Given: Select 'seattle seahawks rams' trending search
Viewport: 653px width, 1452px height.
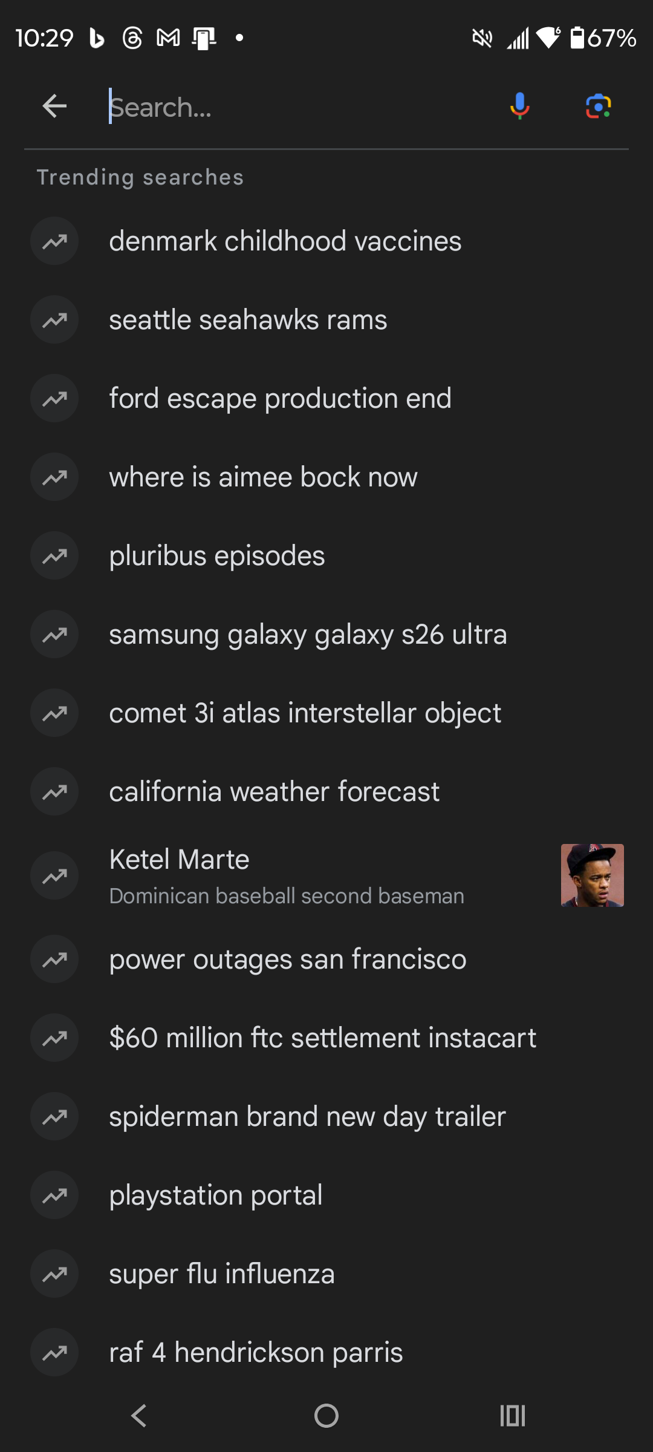Looking at the screenshot, I should [248, 320].
